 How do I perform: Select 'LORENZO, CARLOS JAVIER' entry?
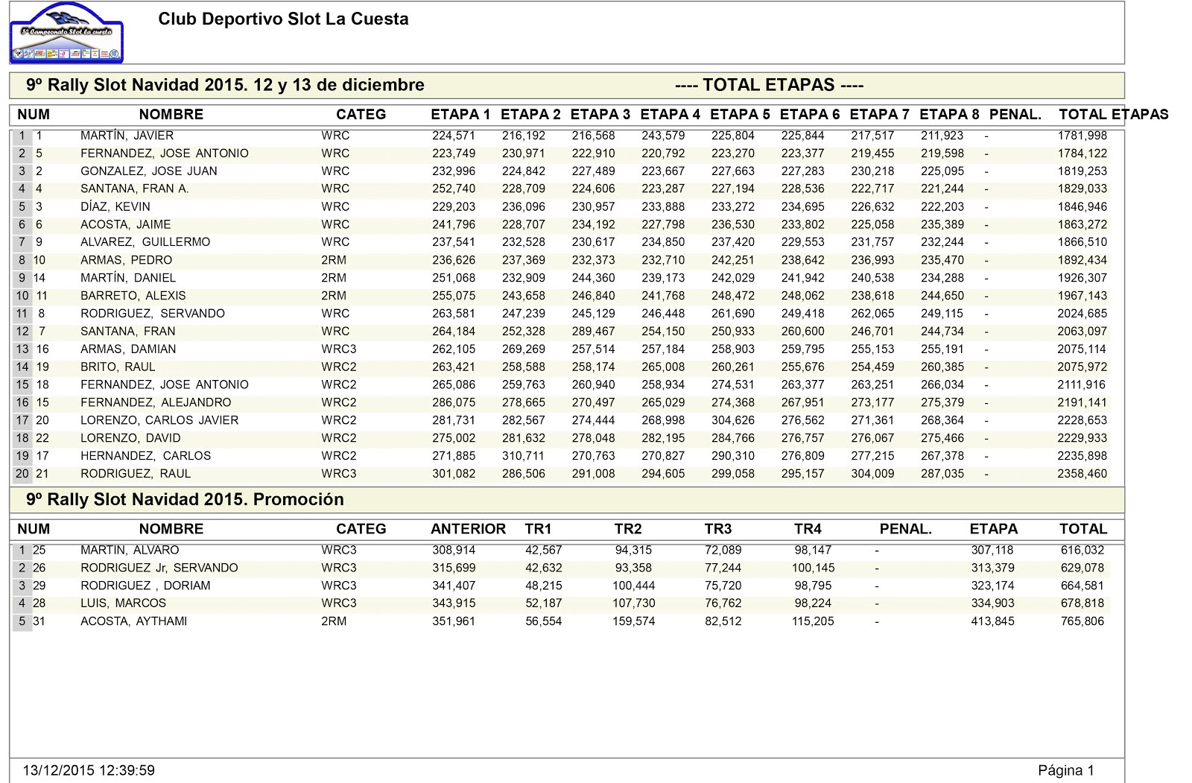pyautogui.click(x=159, y=420)
